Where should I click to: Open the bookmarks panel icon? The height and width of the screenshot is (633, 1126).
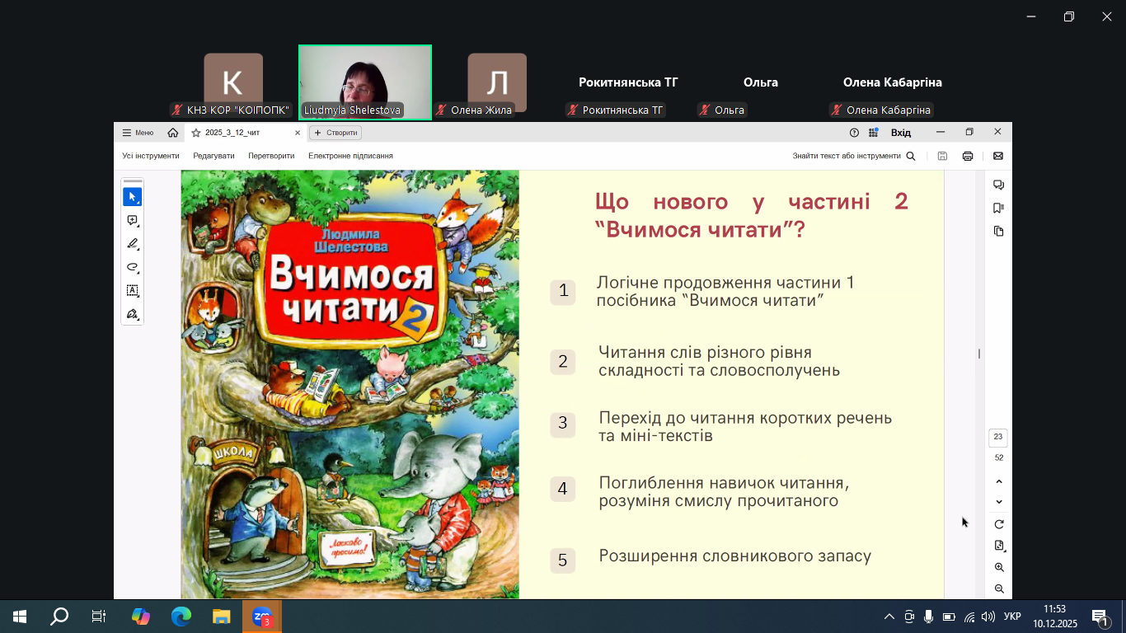tap(998, 208)
